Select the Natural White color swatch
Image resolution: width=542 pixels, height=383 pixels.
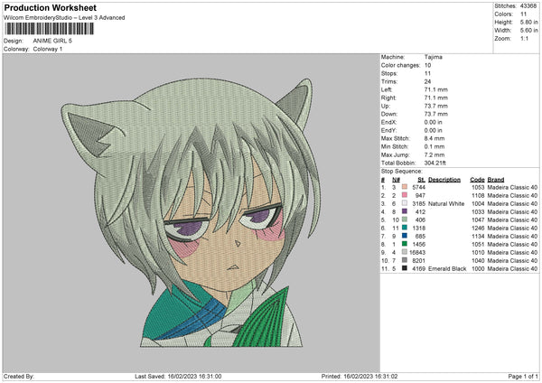coord(405,203)
